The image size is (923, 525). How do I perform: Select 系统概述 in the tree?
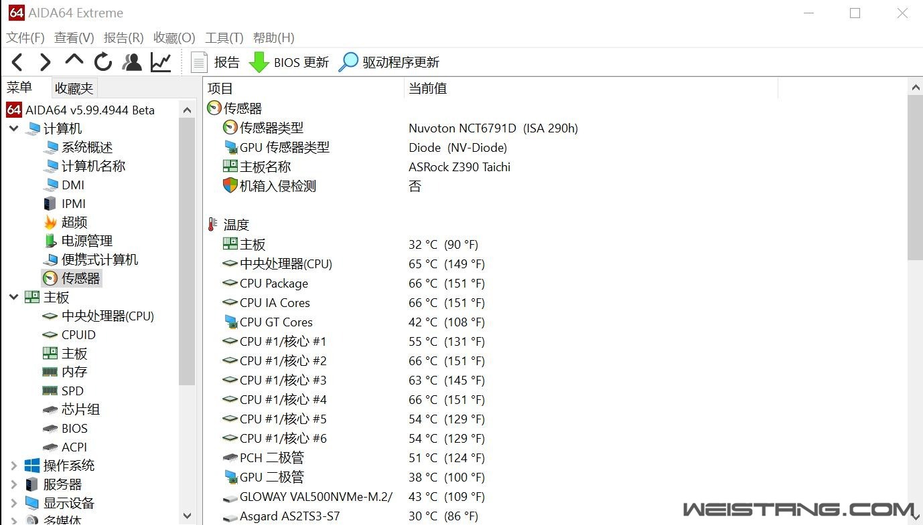click(x=87, y=147)
